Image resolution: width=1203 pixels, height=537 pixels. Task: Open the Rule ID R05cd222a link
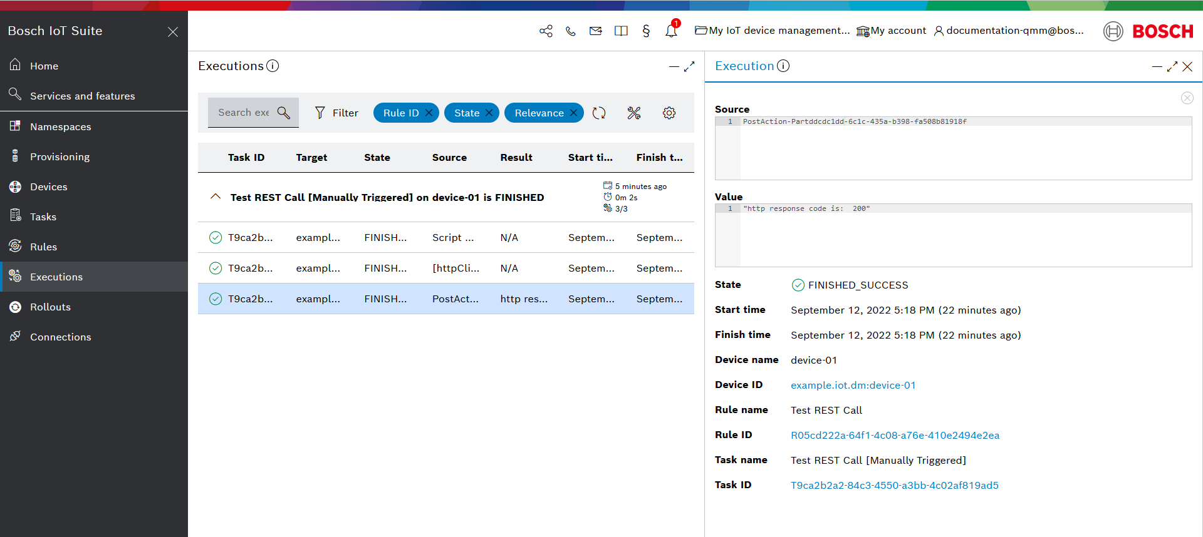(x=895, y=436)
